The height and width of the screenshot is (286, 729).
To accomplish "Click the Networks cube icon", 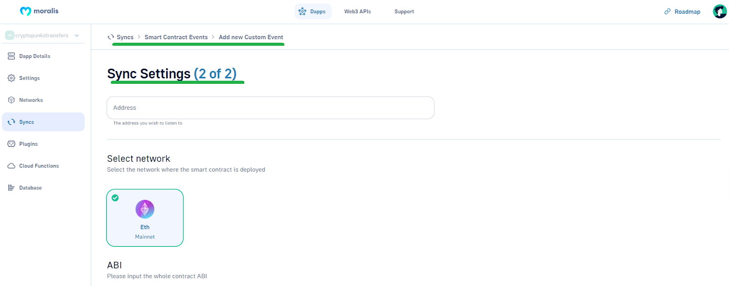I will click(11, 100).
